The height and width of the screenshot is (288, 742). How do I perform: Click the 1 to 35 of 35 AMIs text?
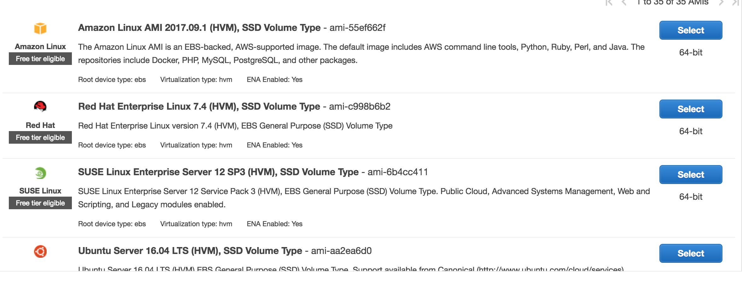pyautogui.click(x=672, y=3)
